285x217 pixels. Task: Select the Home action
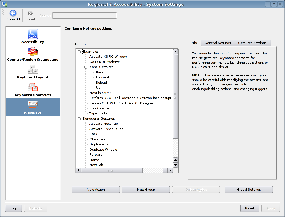pos(94,160)
